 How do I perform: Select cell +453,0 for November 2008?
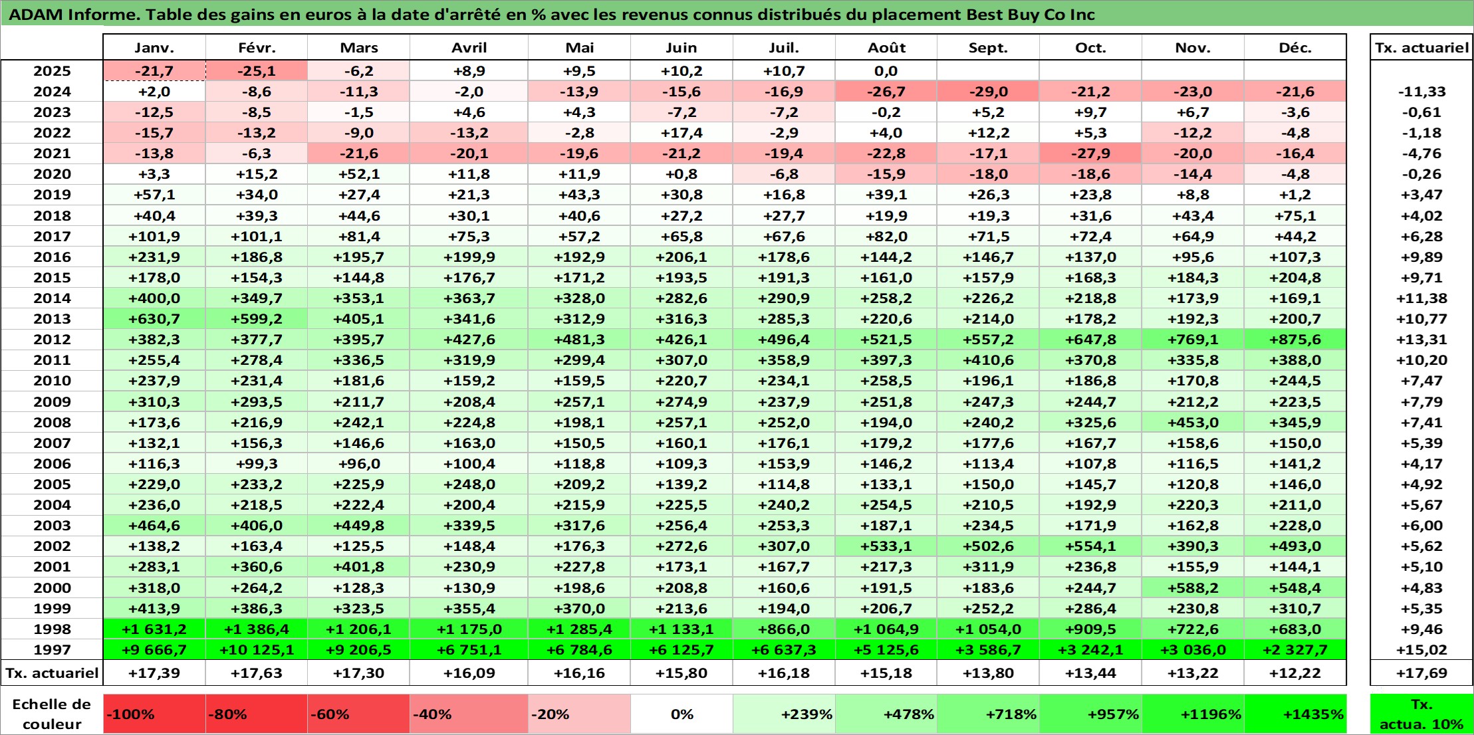(x=1193, y=423)
